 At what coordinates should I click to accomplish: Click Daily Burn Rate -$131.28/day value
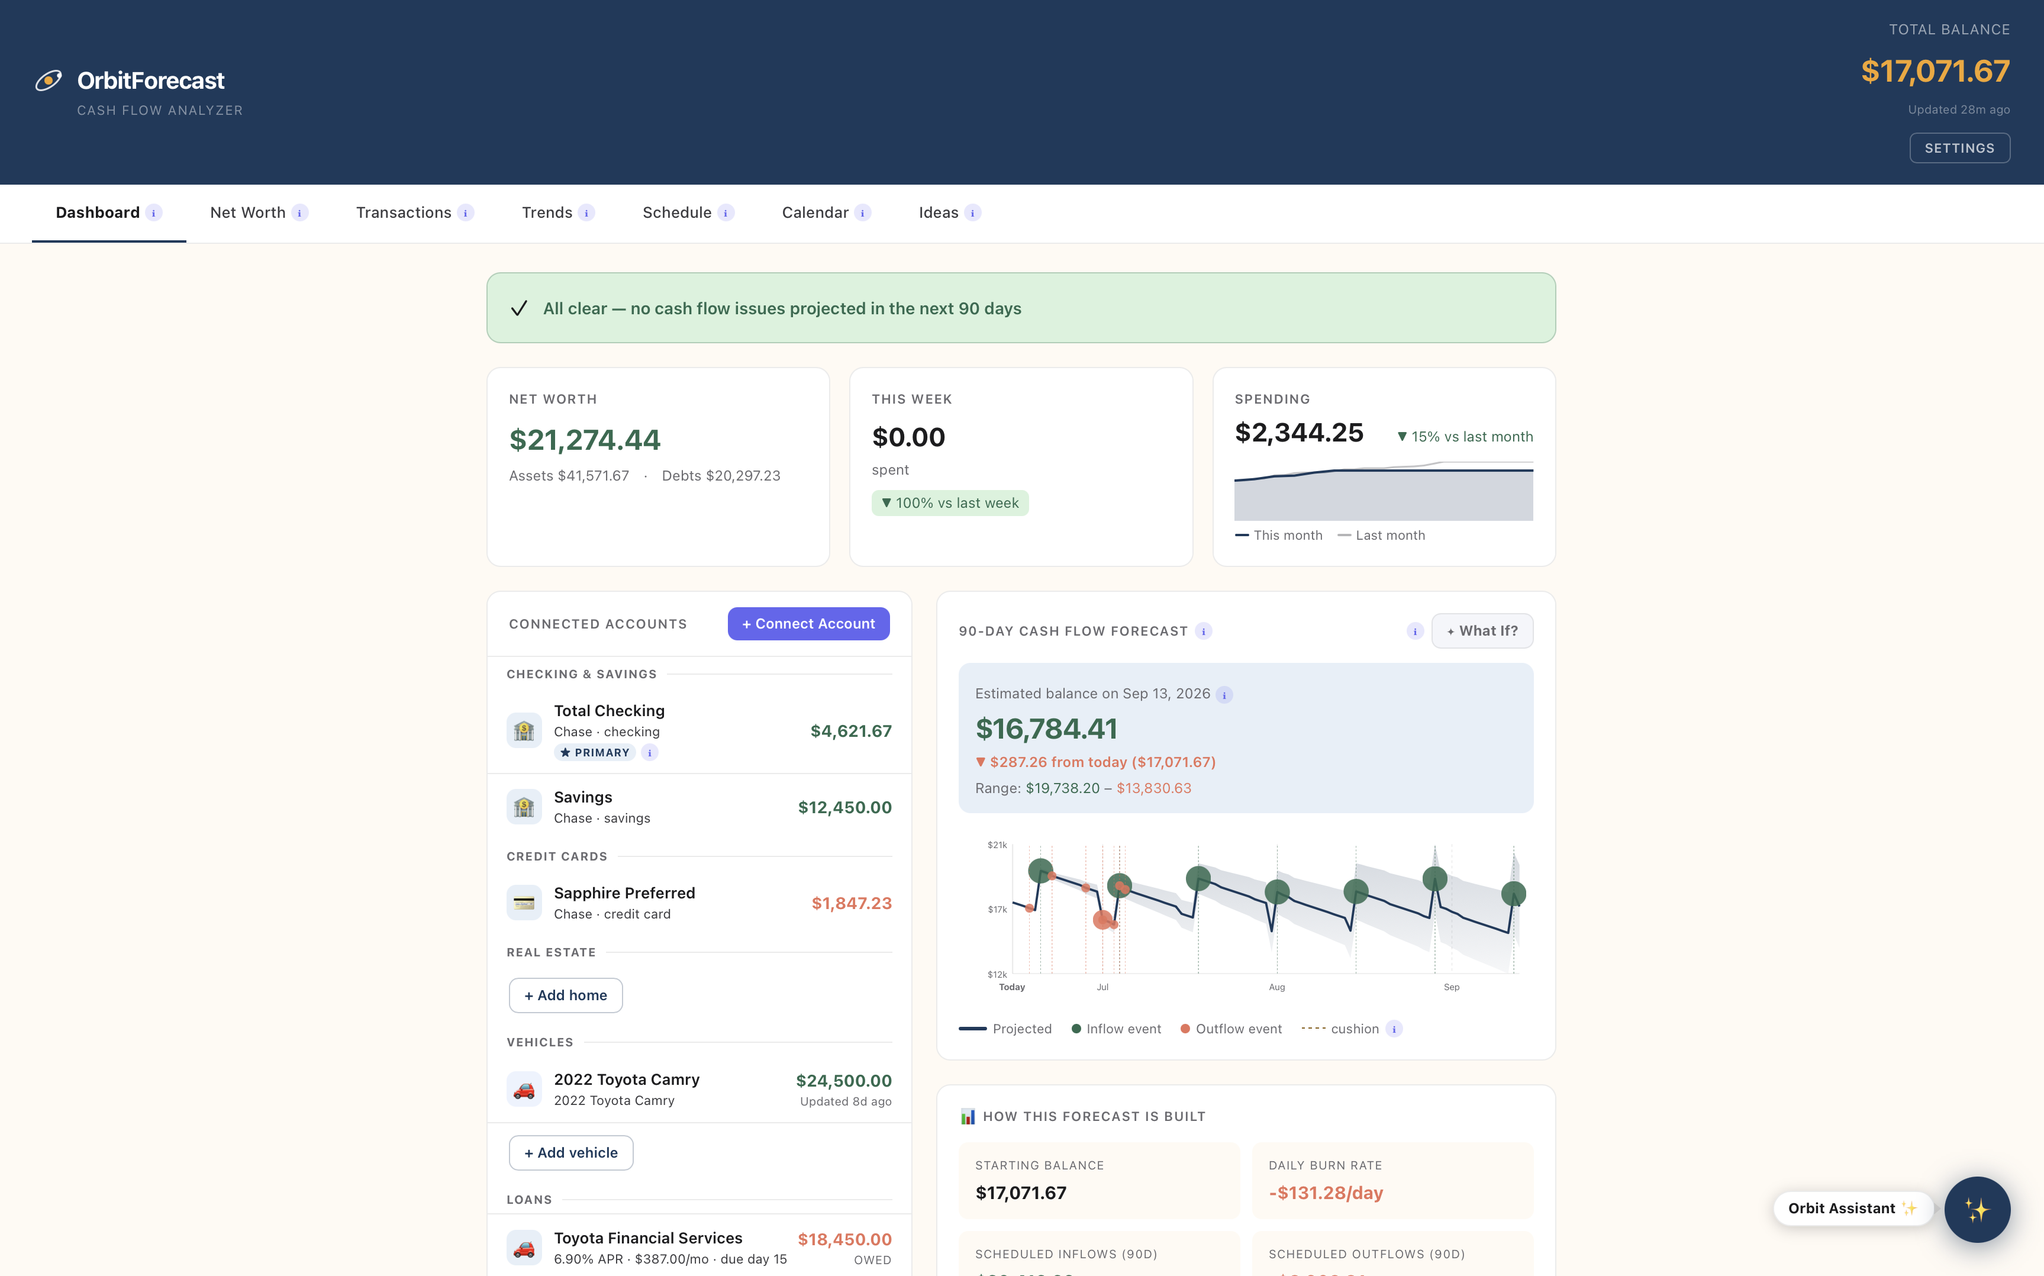[1325, 1193]
